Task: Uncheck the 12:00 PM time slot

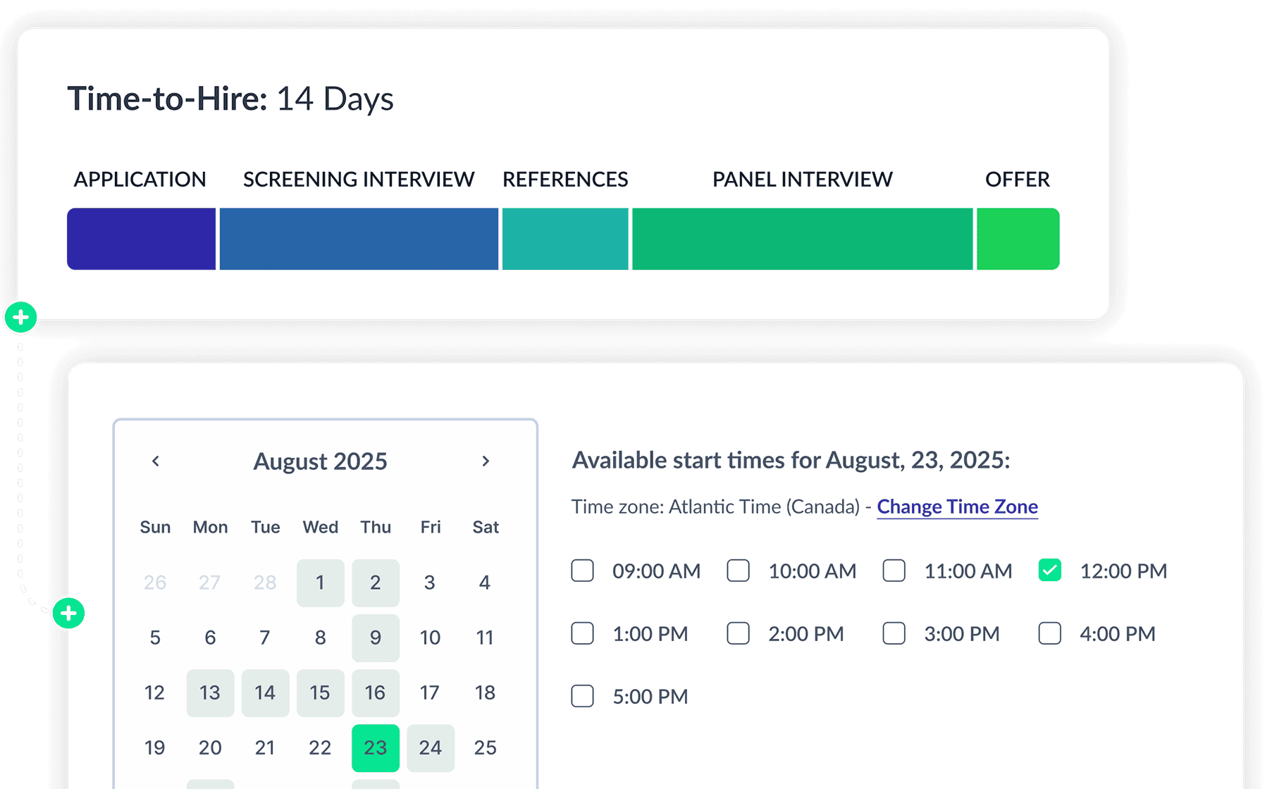Action: 1050,571
